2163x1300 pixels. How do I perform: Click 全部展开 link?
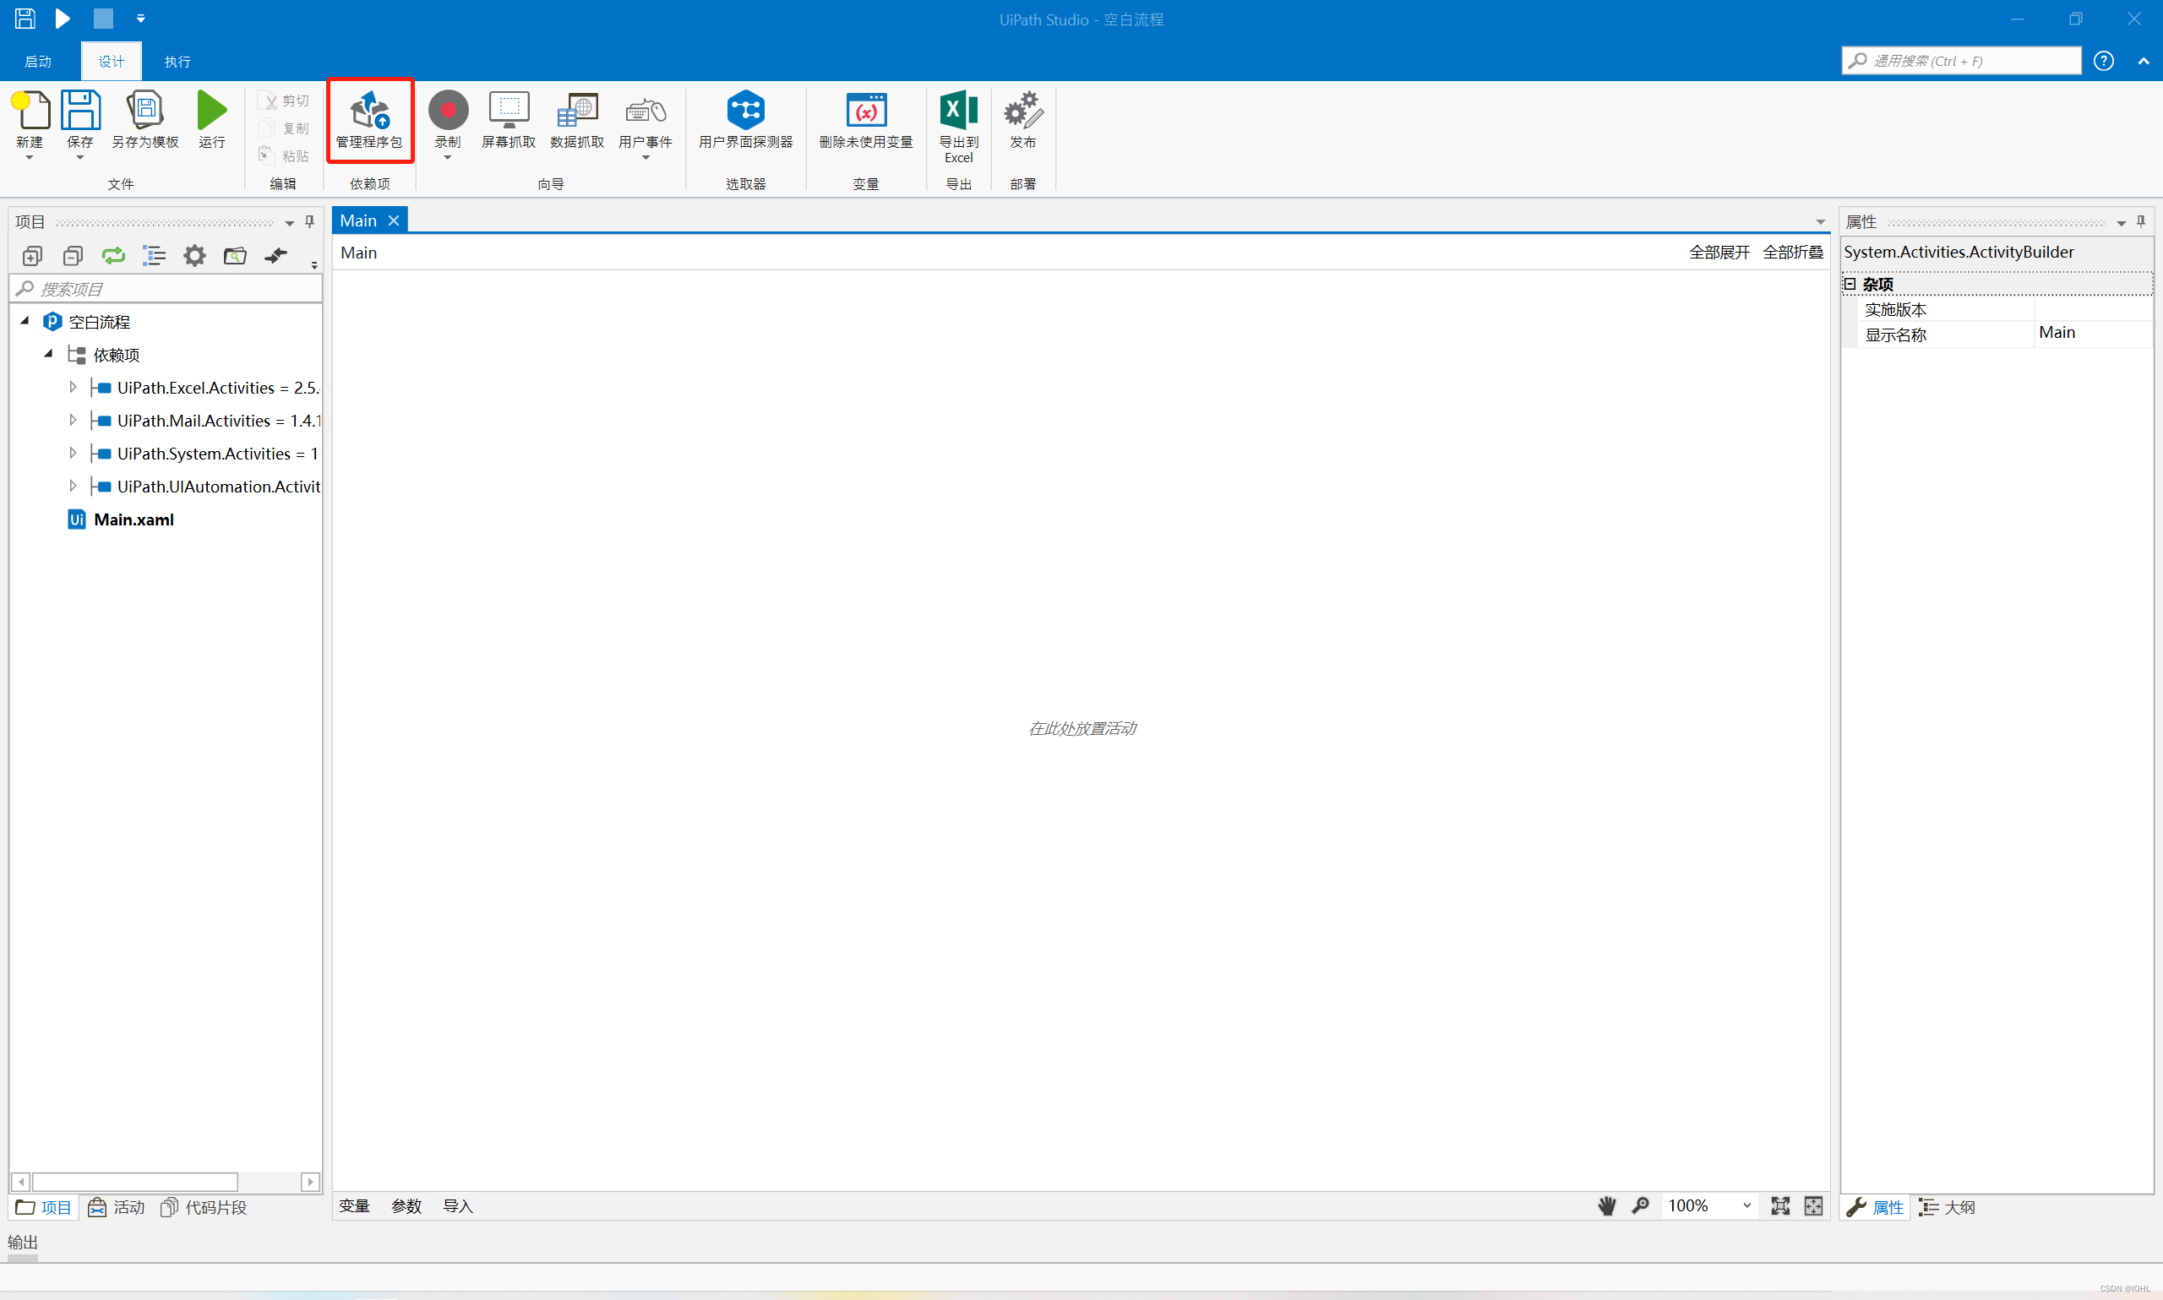tap(1719, 253)
